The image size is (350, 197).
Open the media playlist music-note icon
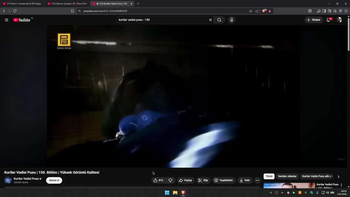[x=319, y=11]
